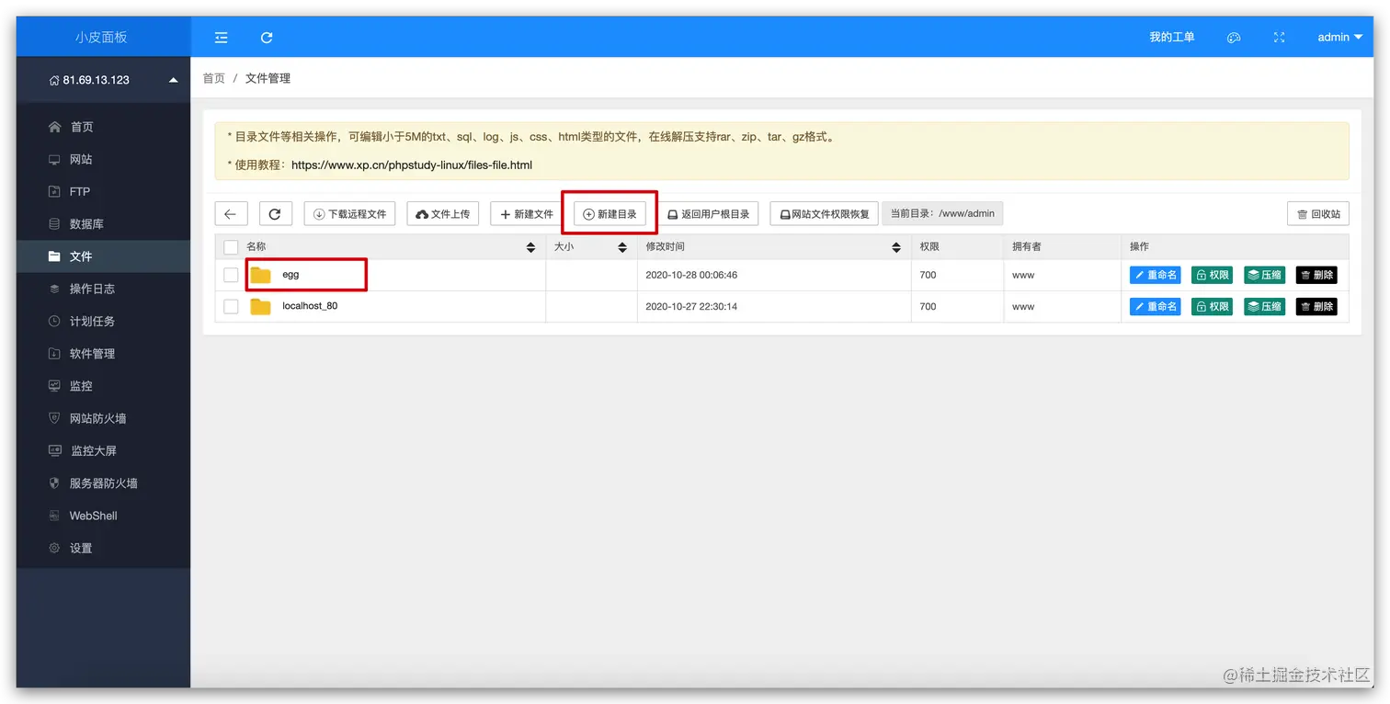This screenshot has height=704, width=1390.
Task: Open 监控大屏 in the sidebar menu
Action: pos(103,451)
